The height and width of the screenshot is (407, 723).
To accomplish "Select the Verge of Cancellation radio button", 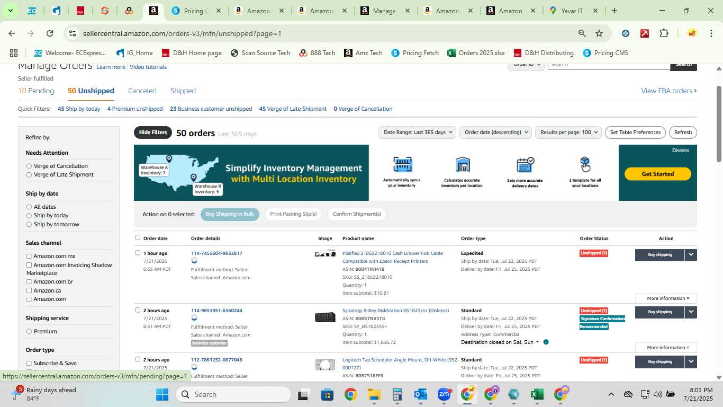I will pyautogui.click(x=29, y=166).
